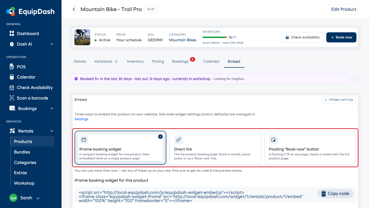This screenshot has height=208, width=369.
Task: Open the Inventory tab
Action: click(135, 61)
